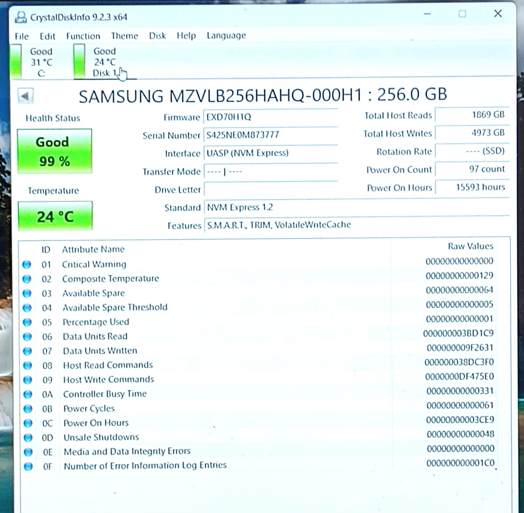Click the Good 99 % health status button
The width and height of the screenshot is (524, 513).
point(54,151)
